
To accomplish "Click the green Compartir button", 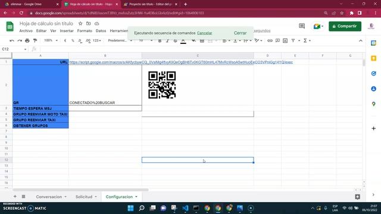I will click(x=345, y=26).
